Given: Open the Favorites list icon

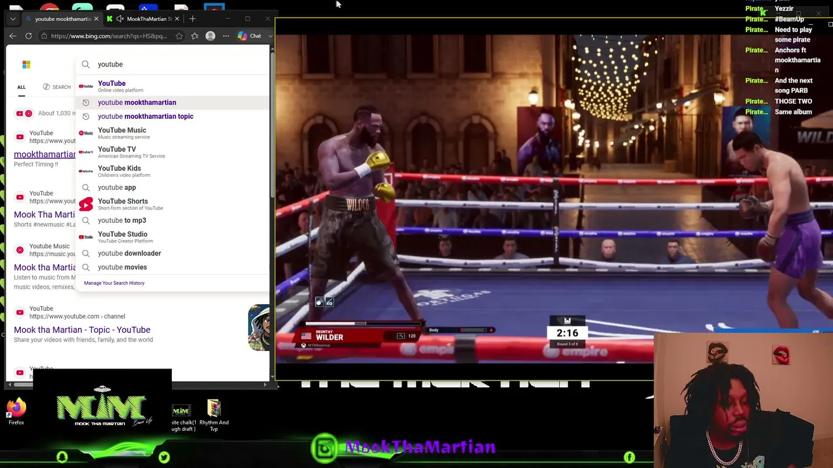Looking at the screenshot, I should (x=195, y=36).
